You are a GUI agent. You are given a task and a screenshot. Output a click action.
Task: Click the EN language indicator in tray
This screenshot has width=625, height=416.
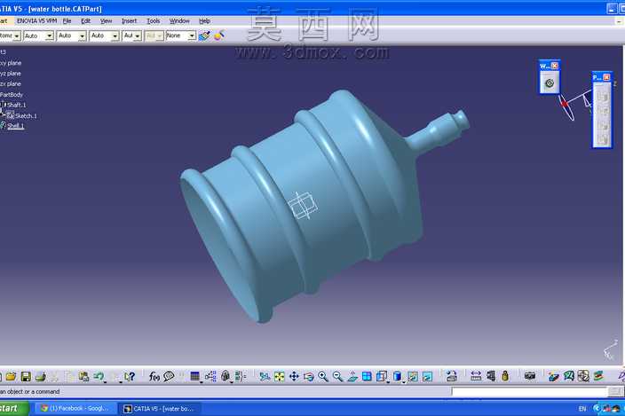click(582, 409)
